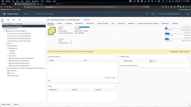Click the Spotlight search icon in menu bar
This screenshot has width=191, height=107.
click(167, 1)
